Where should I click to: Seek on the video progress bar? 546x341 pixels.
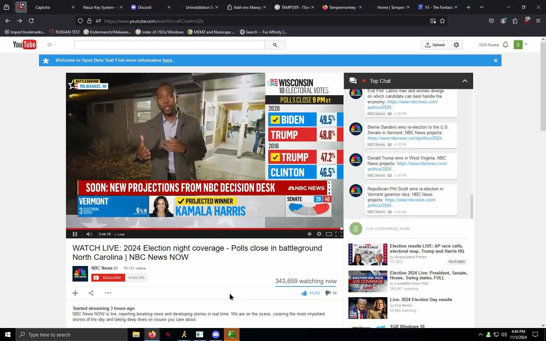(x=204, y=229)
